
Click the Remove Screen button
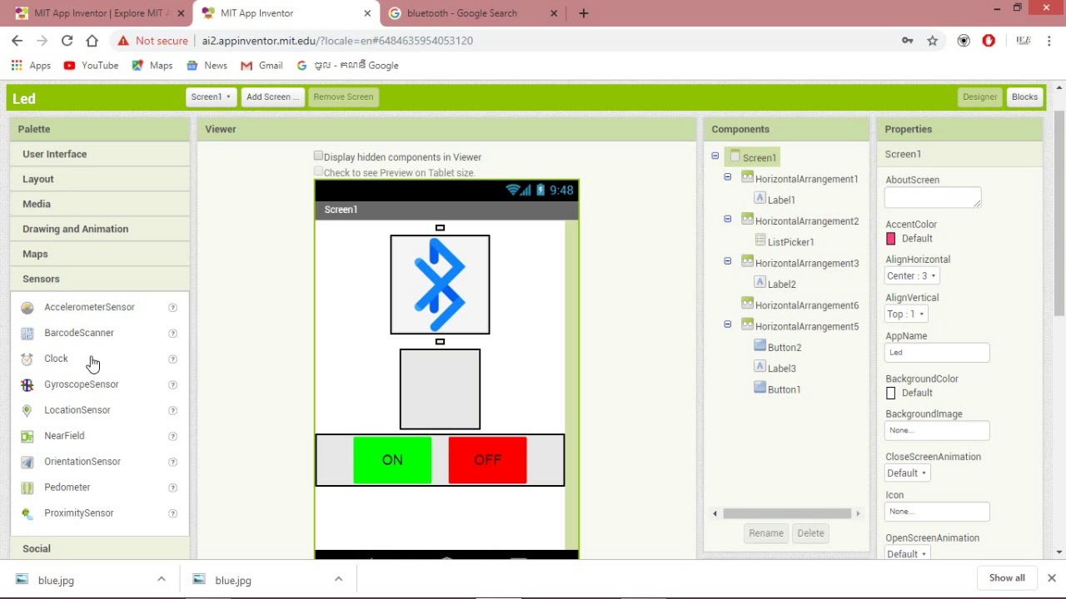pyautogui.click(x=343, y=97)
